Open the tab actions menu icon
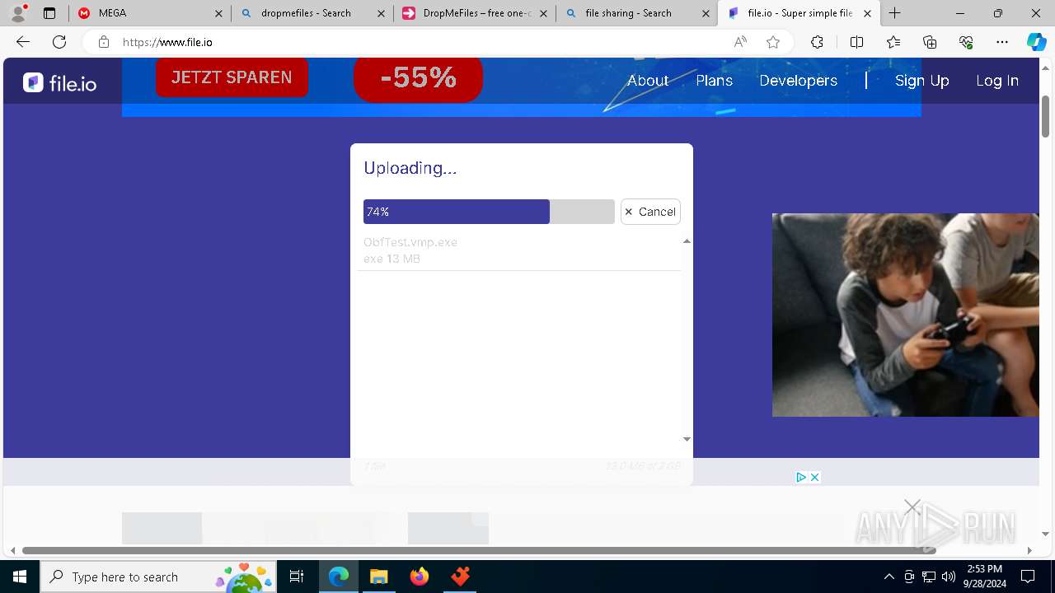This screenshot has height=593, width=1055. coord(49,13)
